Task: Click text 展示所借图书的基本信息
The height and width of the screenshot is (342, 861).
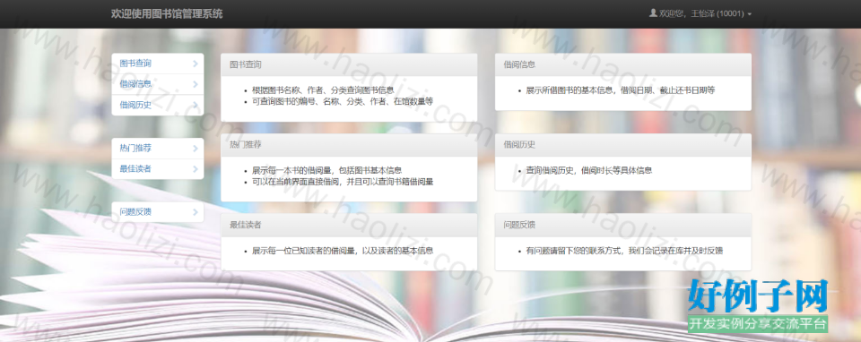Action: tap(570, 90)
